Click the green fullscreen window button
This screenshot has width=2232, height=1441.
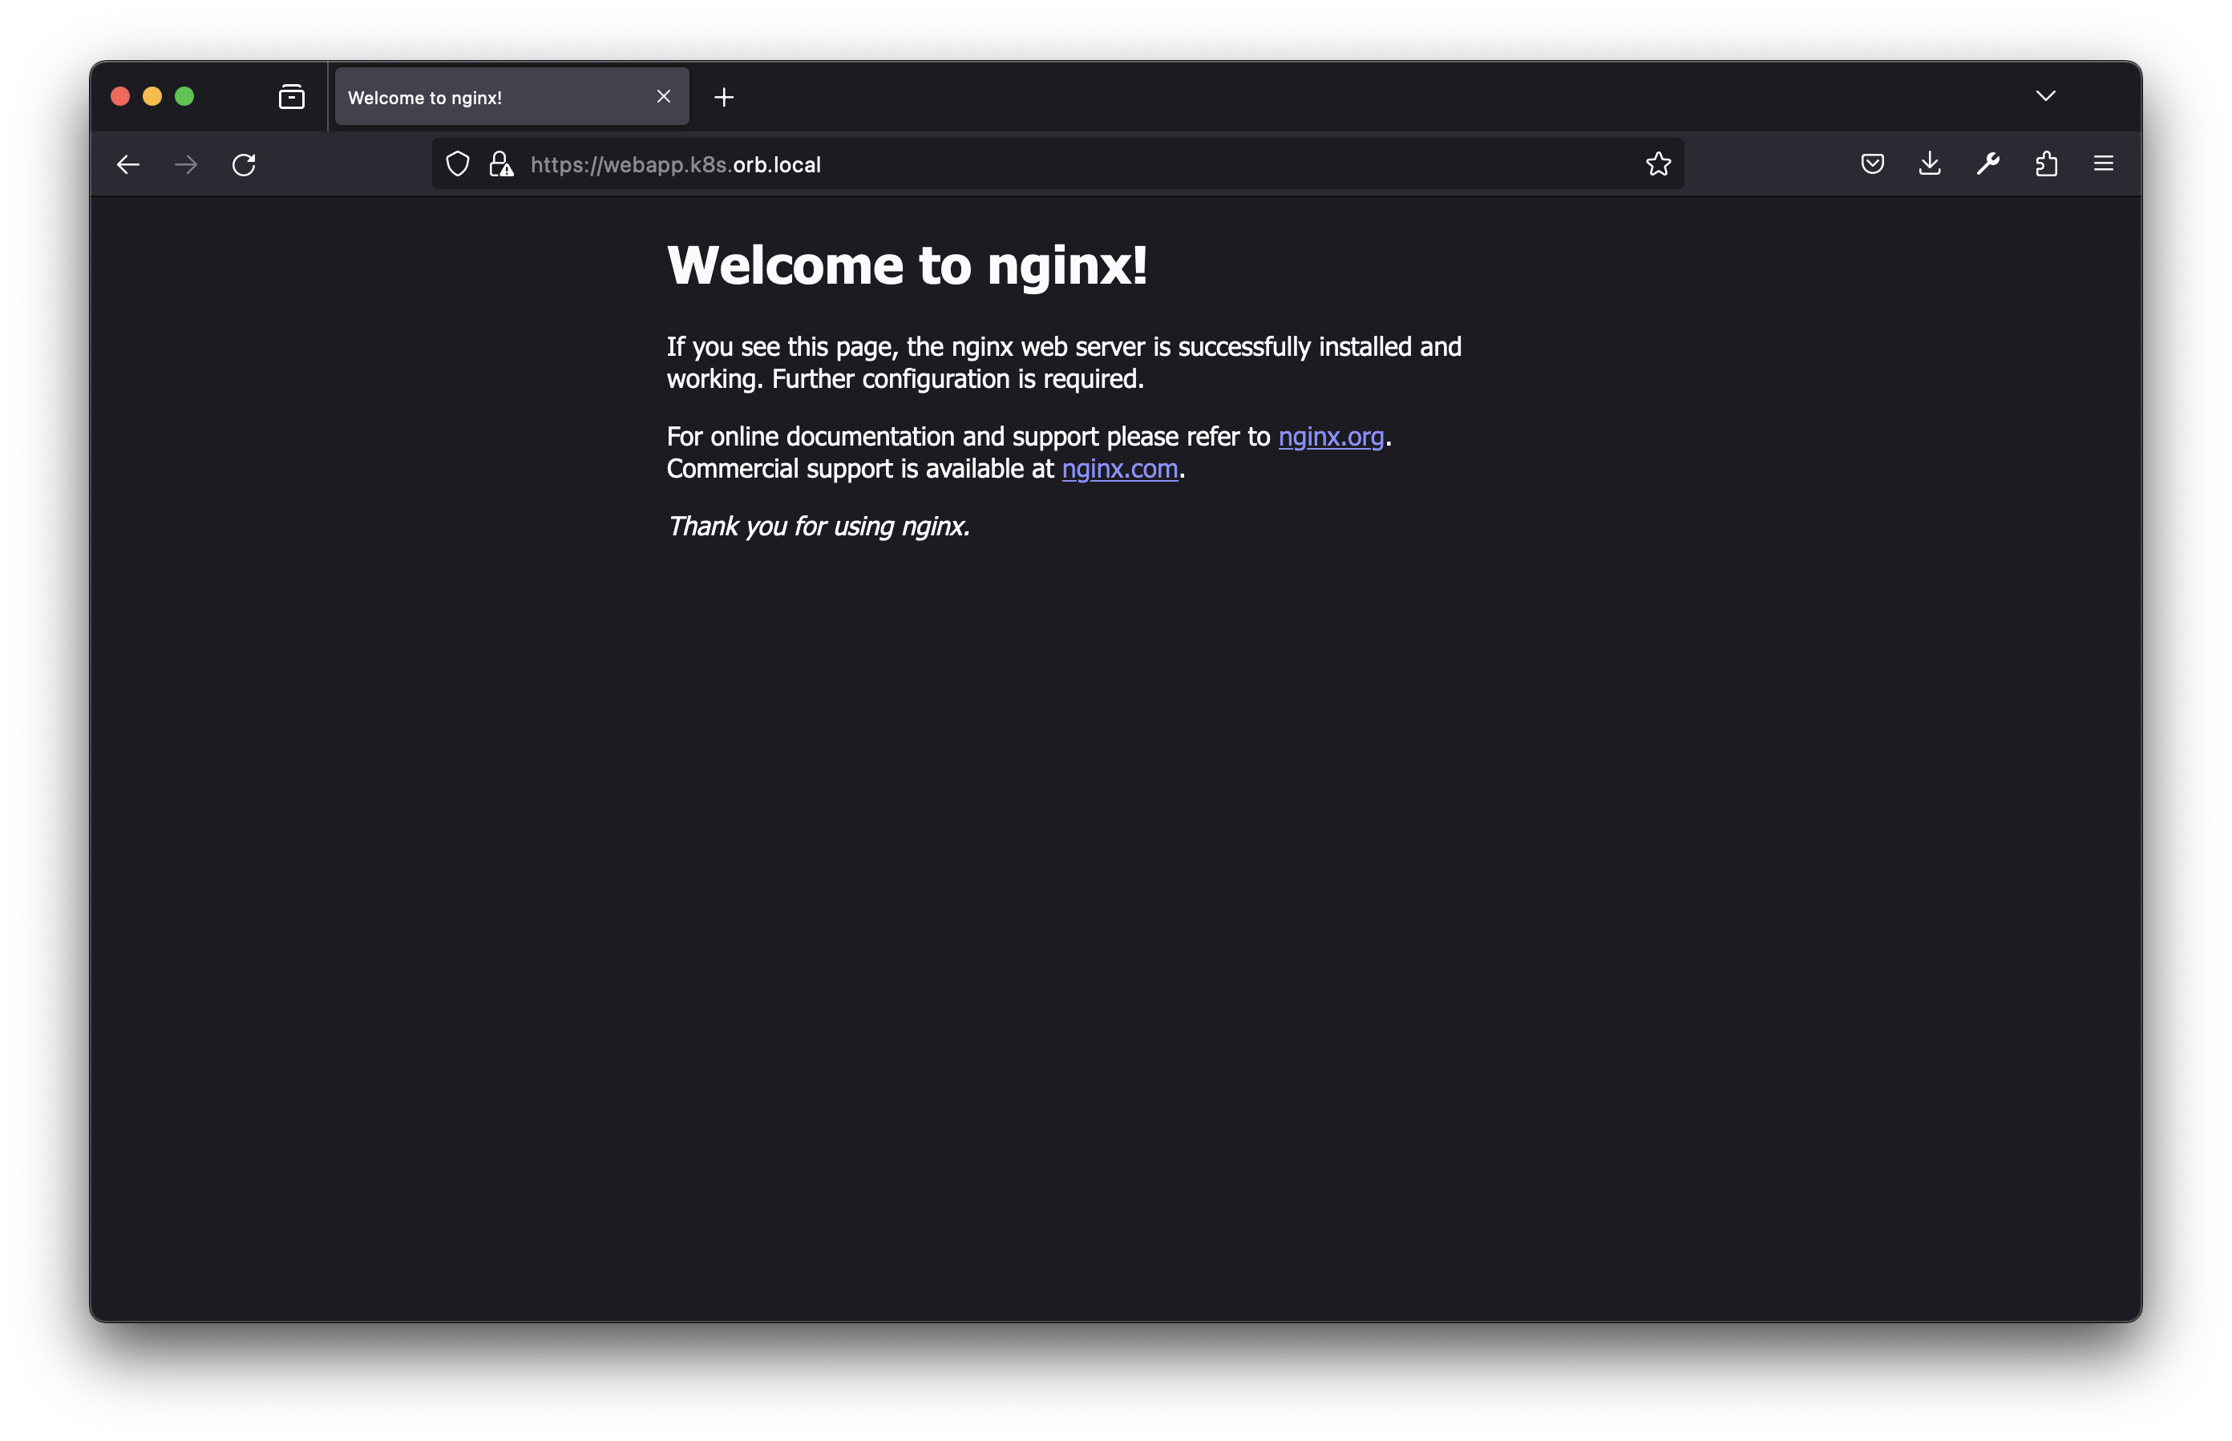(184, 96)
